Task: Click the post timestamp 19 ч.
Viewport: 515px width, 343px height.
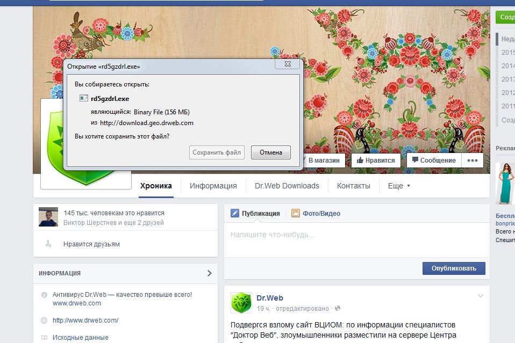Action: (263, 309)
